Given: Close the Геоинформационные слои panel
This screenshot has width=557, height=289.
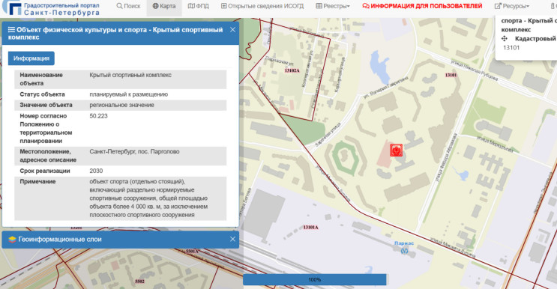Looking at the screenshot, I should [x=232, y=239].
